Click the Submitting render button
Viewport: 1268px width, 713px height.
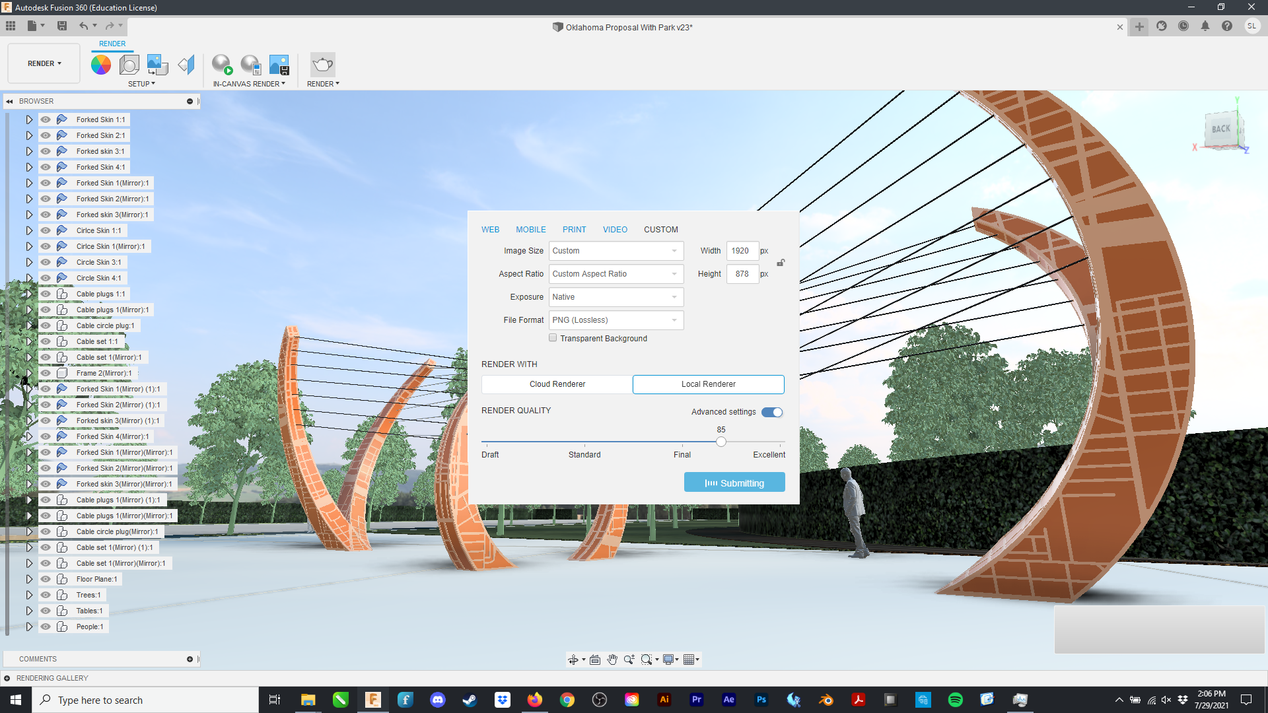coord(734,483)
